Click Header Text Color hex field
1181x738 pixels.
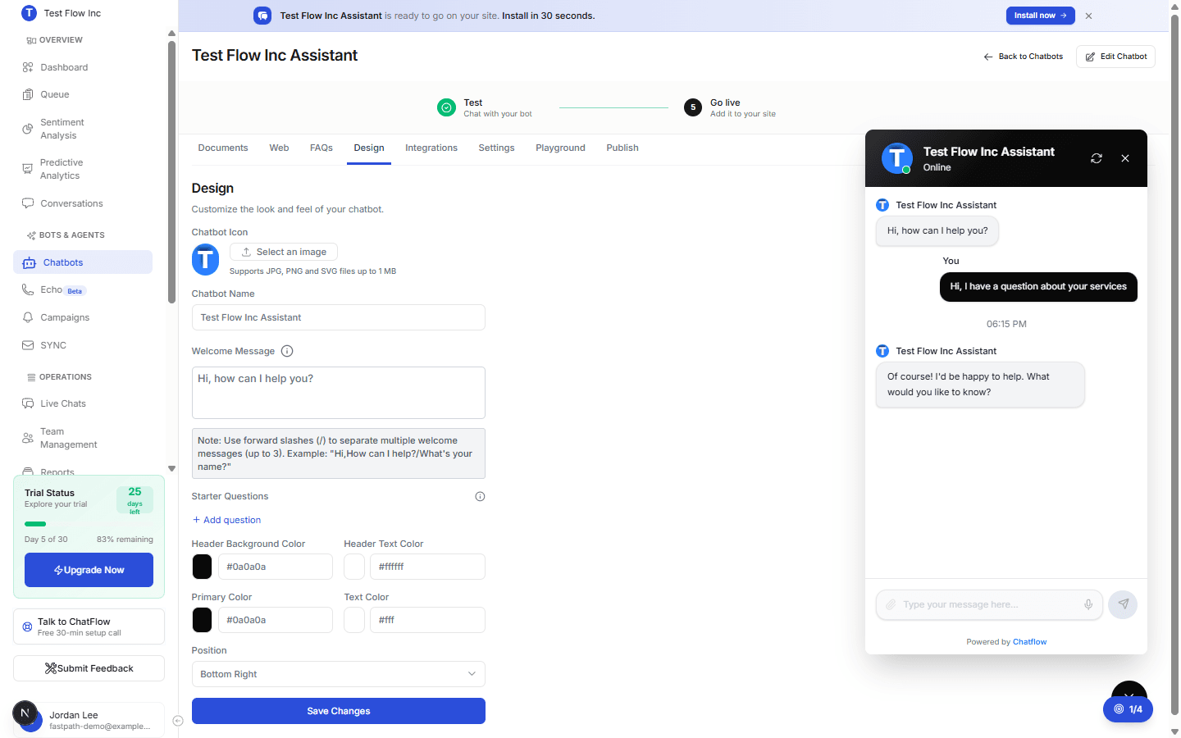427,567
